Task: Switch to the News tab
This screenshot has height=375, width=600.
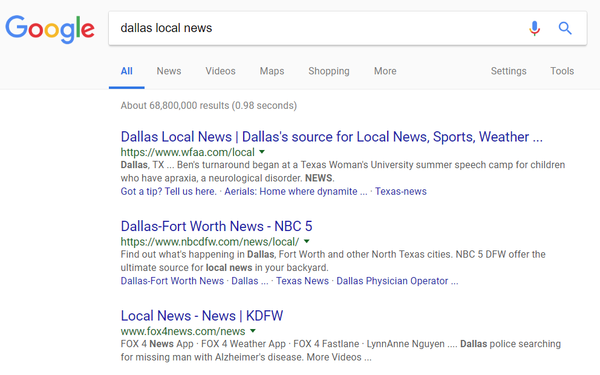Action: click(169, 71)
